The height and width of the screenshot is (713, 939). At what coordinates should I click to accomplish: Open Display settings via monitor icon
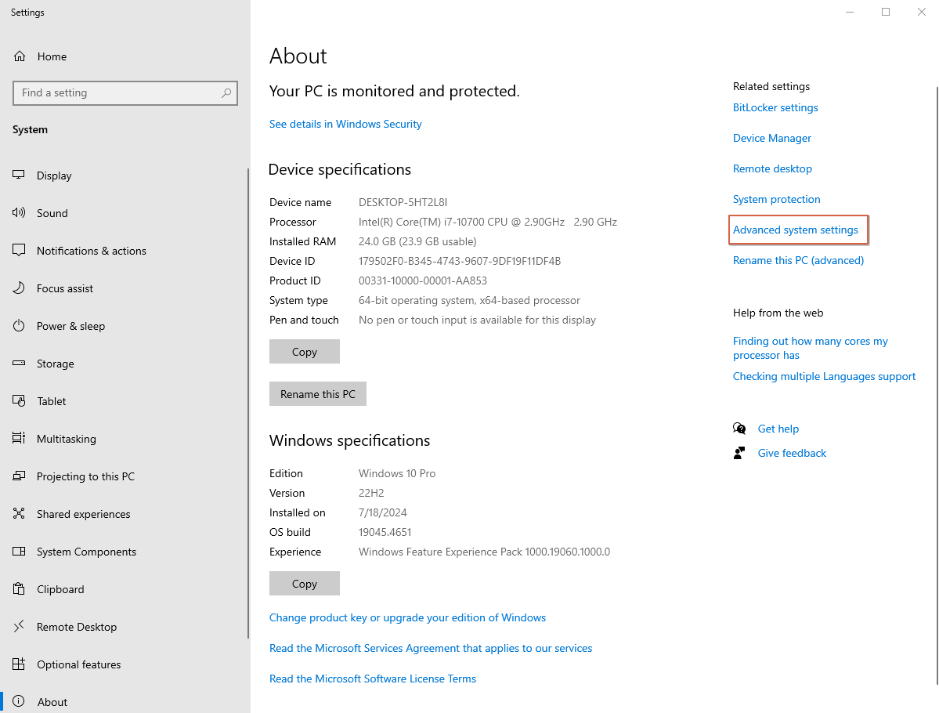tap(20, 176)
